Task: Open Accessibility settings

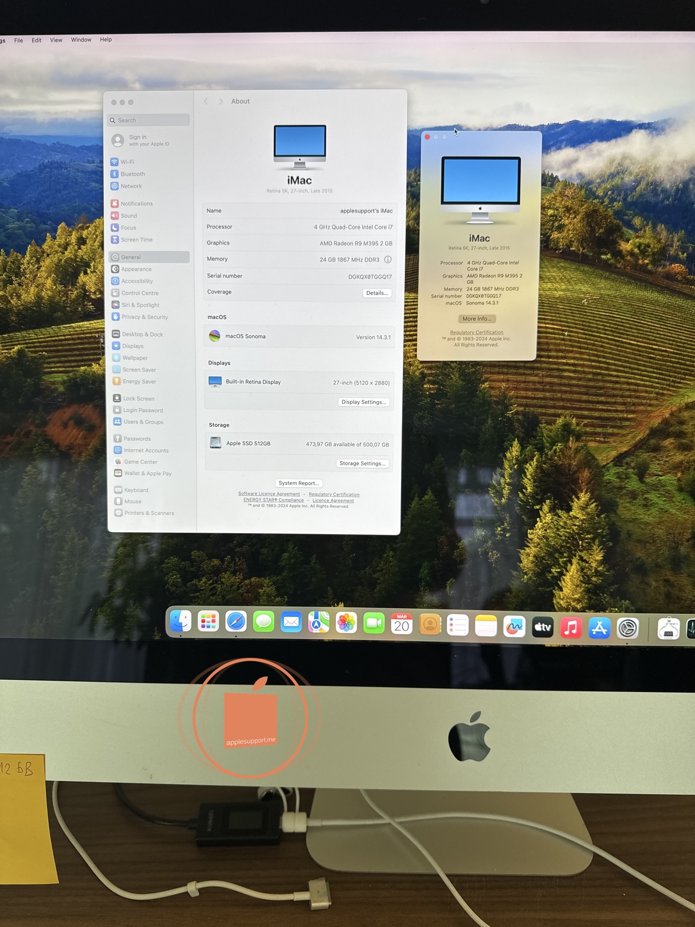Action: tap(132, 281)
